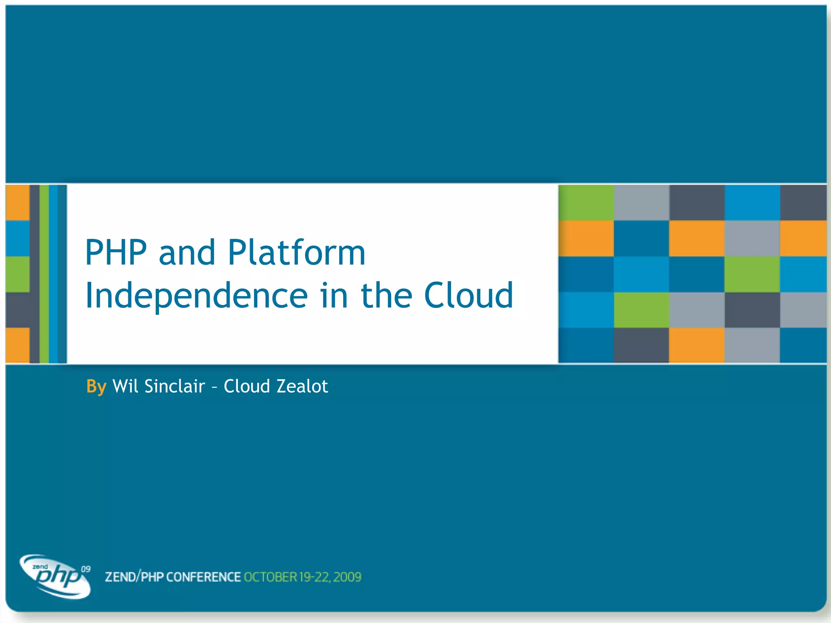Select the "PHP and Platform" title line
The width and height of the screenshot is (831, 623).
click(225, 252)
